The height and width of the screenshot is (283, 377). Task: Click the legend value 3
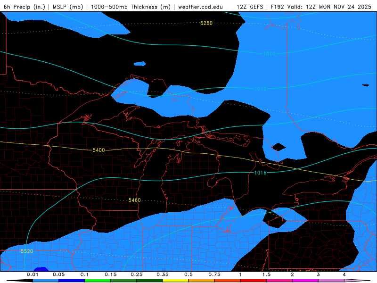click(318, 275)
